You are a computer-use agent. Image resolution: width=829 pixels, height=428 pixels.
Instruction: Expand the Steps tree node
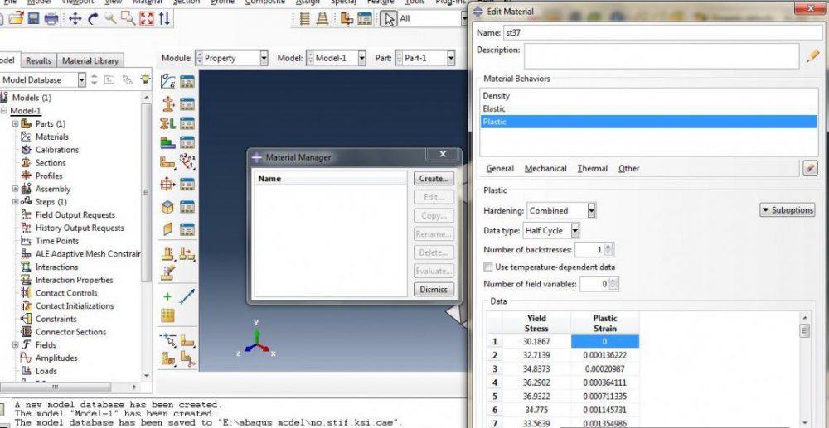tap(15, 202)
